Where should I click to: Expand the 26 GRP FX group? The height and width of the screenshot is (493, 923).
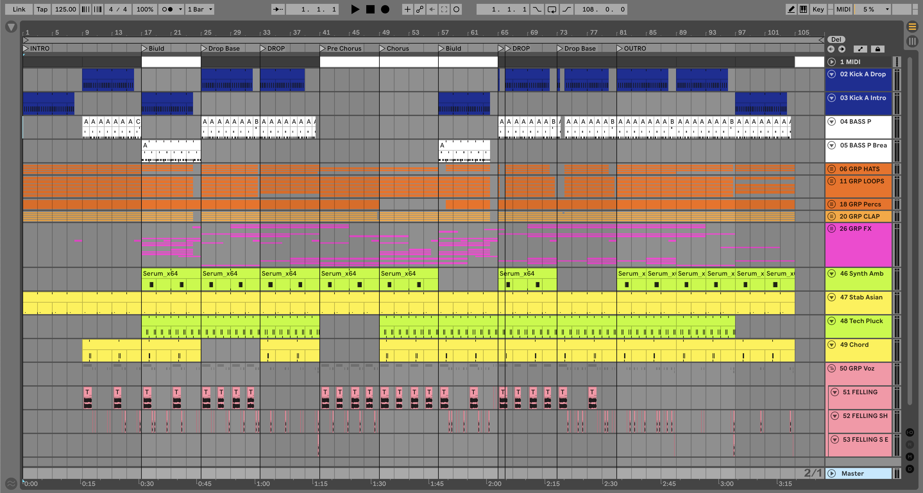[832, 229]
